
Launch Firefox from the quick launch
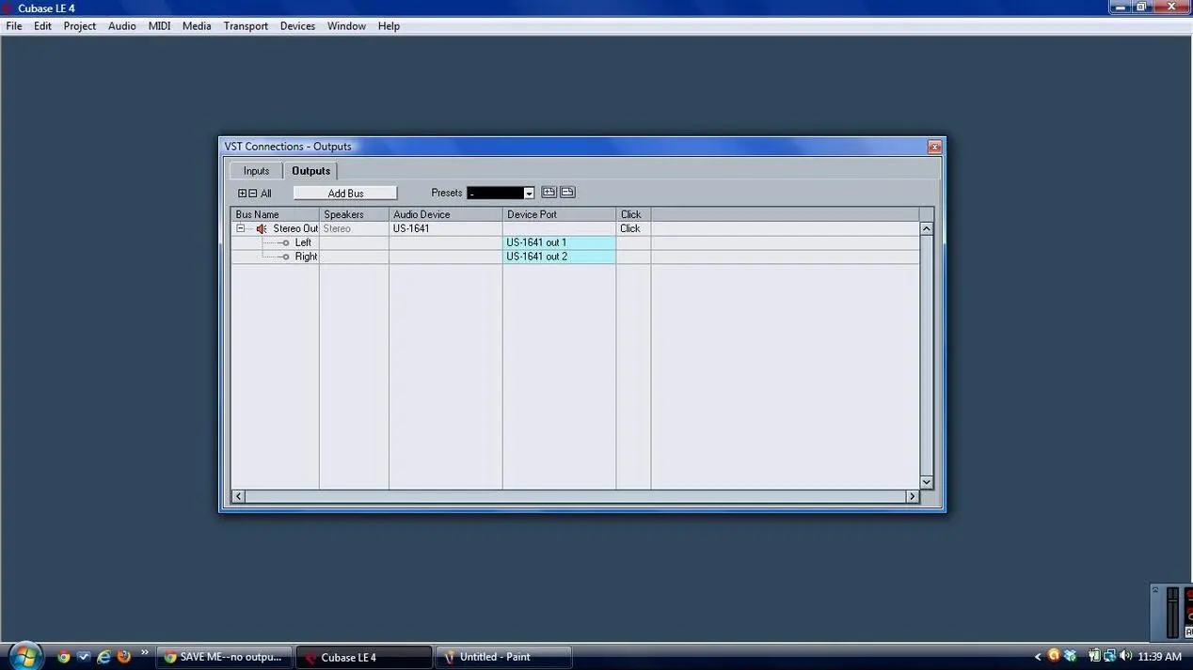pyautogui.click(x=123, y=657)
